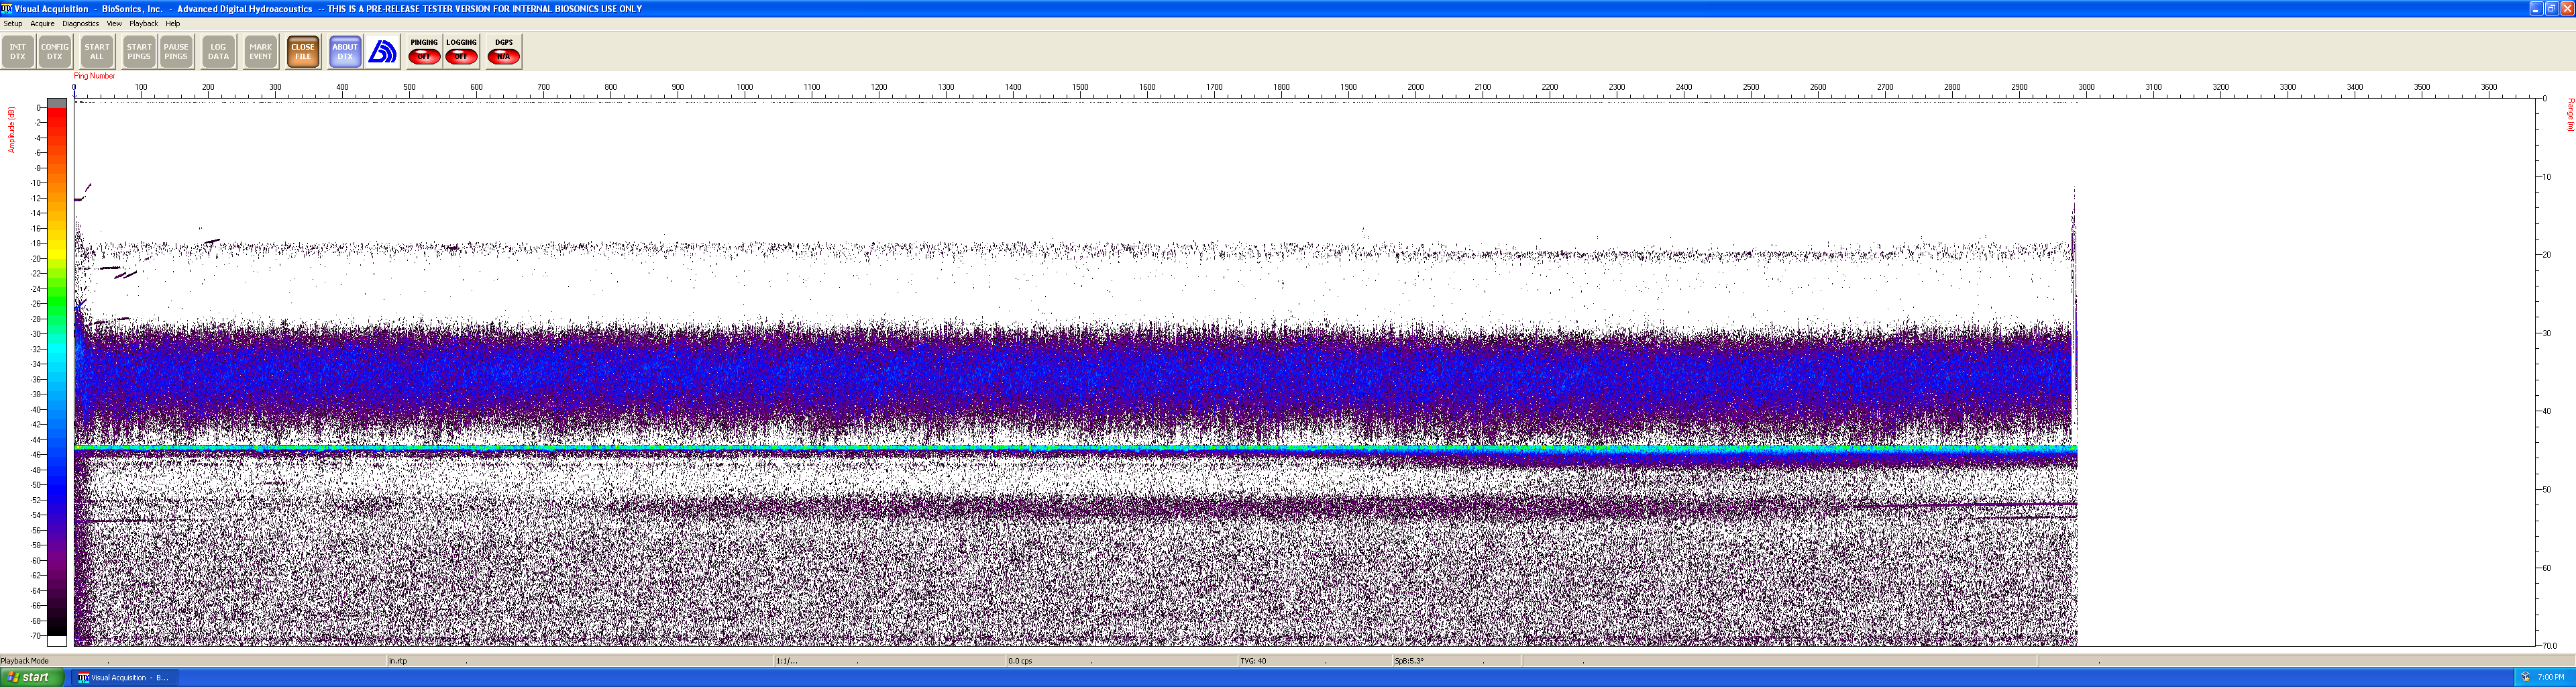Open the ABOUT DTX button
The image size is (2576, 687).
pyautogui.click(x=345, y=52)
